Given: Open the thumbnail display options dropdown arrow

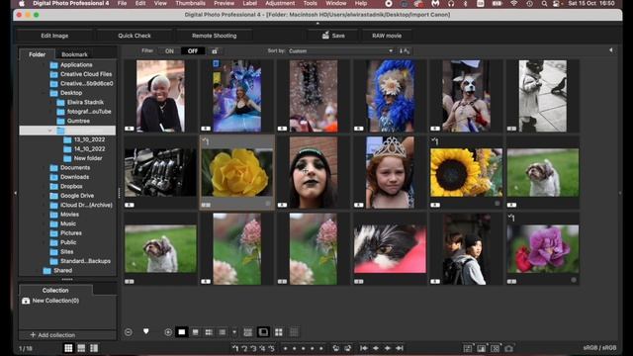Looking at the screenshot, I should point(234,332).
